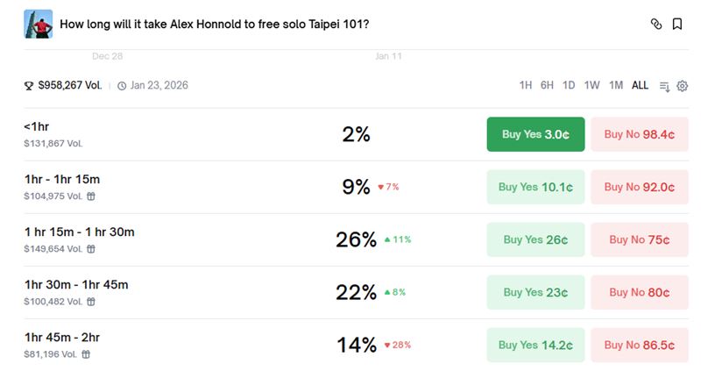Buy No at 92.0¢ for 1hr - 1hr 15m
Screen dimensions: 701x371
point(639,187)
